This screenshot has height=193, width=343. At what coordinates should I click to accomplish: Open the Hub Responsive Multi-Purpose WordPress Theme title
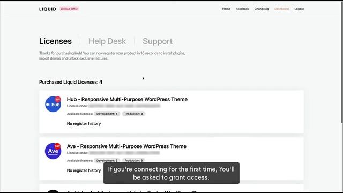[127, 99]
